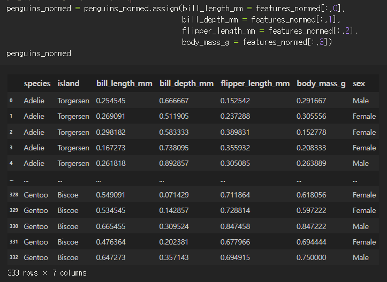The height and width of the screenshot is (282, 387).
Task: Select cell value 0.665455
Action: coord(111,226)
